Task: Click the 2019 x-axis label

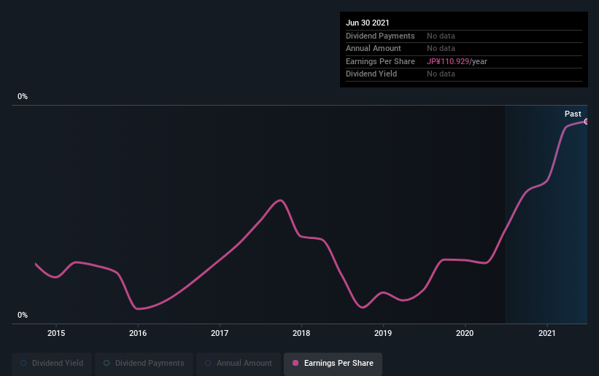Action: click(x=383, y=333)
